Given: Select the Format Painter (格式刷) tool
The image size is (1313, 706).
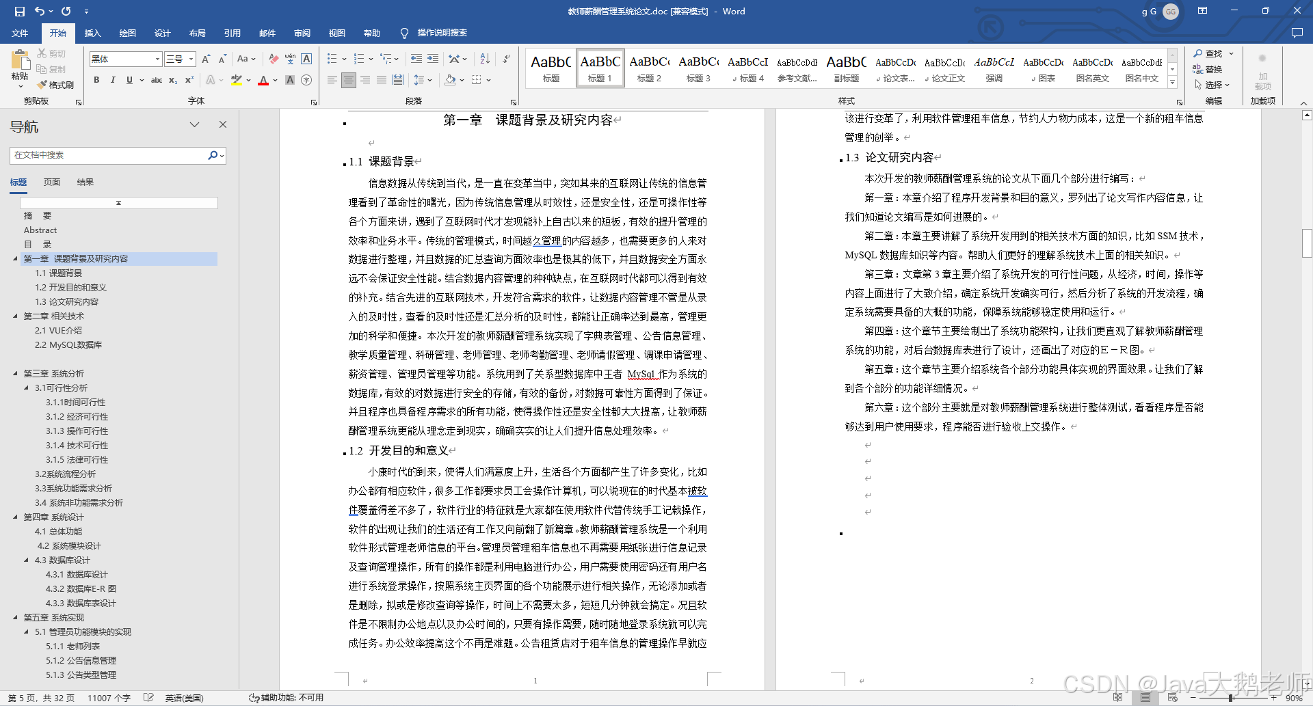Looking at the screenshot, I should pos(55,85).
